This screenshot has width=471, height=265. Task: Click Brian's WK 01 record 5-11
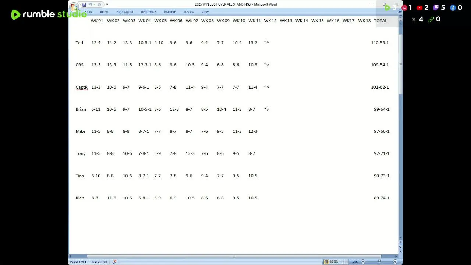click(x=96, y=109)
